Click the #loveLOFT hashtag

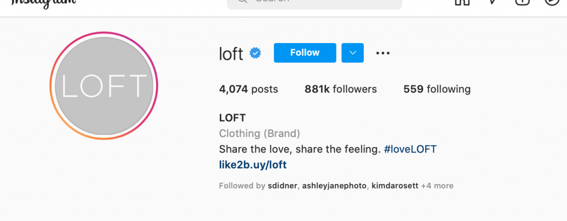click(x=410, y=149)
